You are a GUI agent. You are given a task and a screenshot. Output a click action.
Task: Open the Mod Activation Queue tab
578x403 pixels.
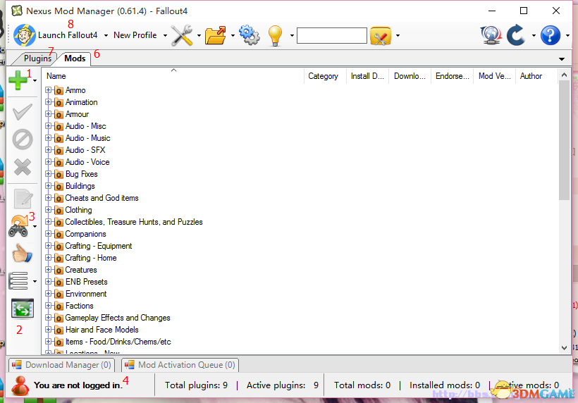tap(180, 365)
